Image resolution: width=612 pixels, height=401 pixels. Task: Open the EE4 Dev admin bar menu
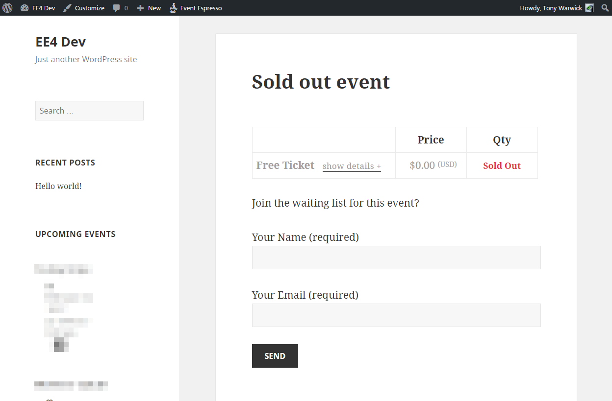[x=38, y=8]
